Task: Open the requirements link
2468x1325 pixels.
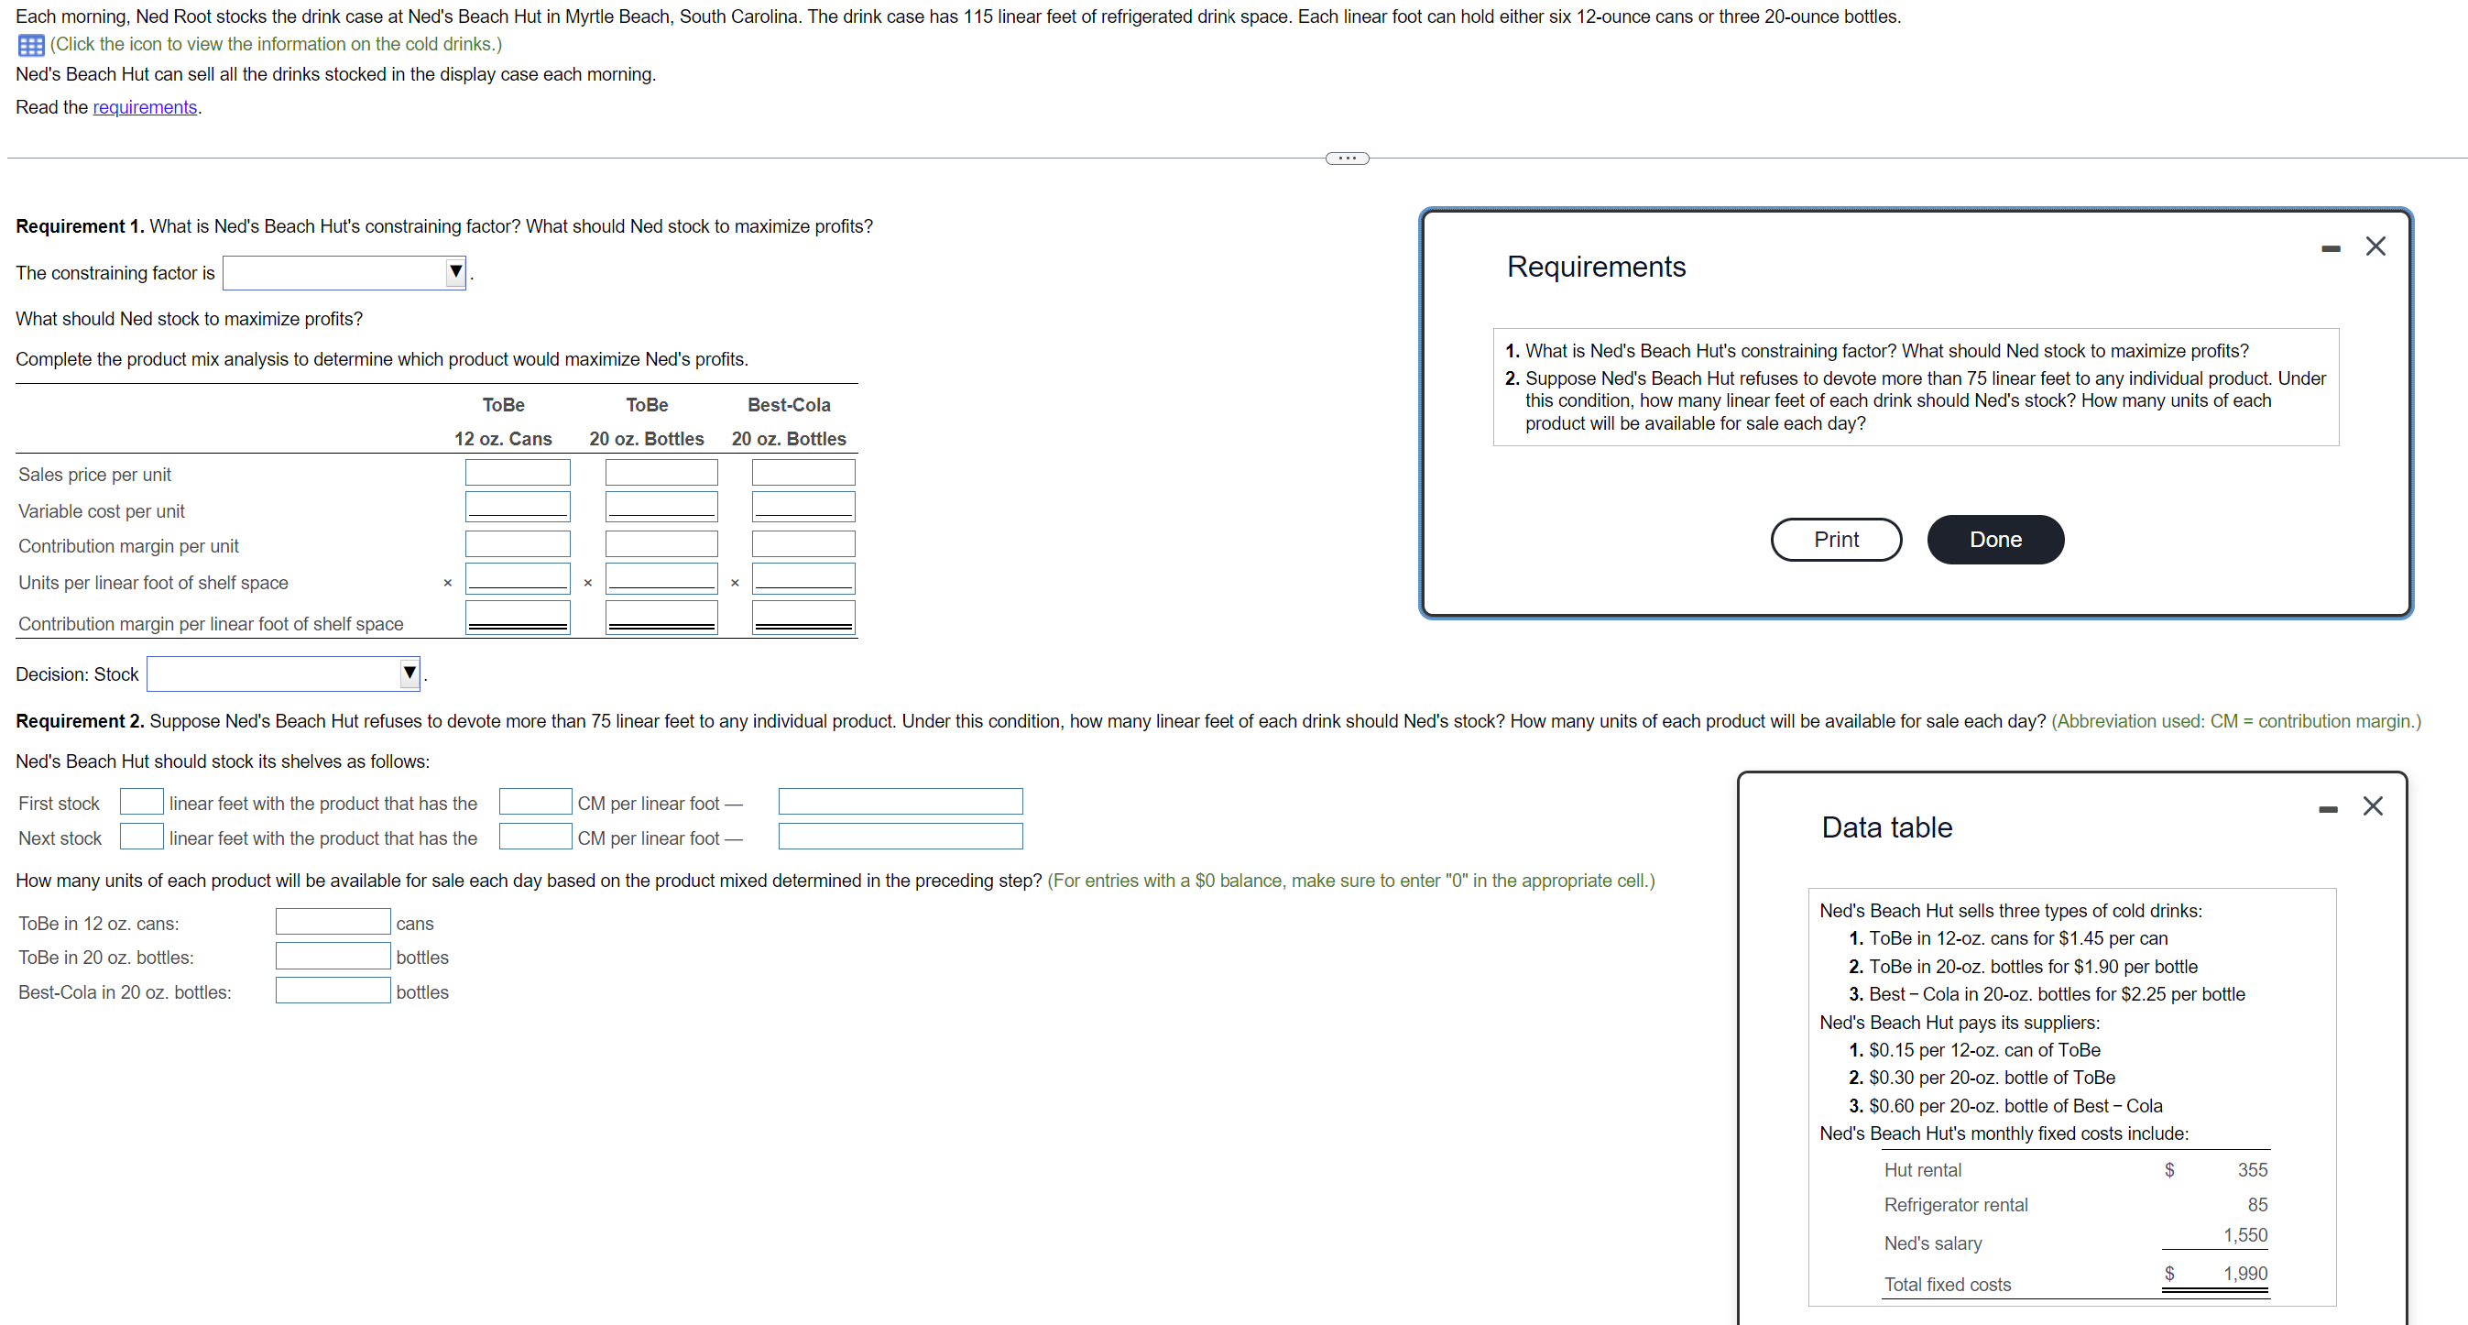Action: click(145, 107)
